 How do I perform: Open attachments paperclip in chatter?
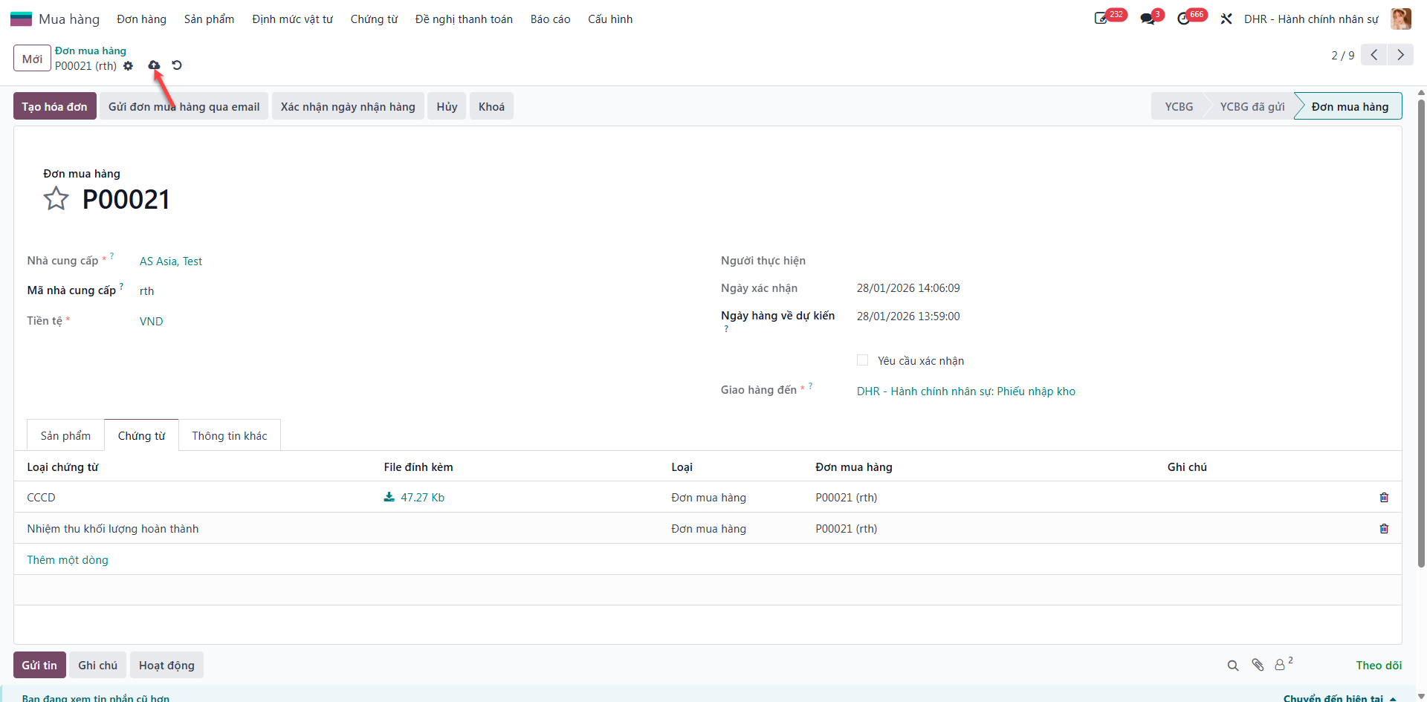[x=1258, y=666]
